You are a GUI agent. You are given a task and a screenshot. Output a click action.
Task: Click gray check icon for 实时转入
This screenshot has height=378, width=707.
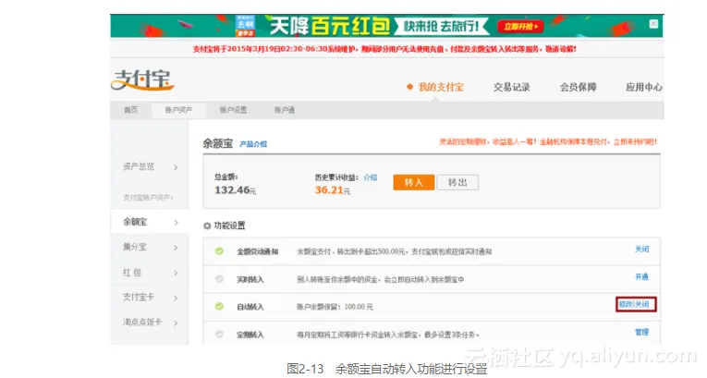[219, 277]
